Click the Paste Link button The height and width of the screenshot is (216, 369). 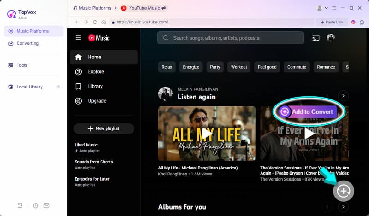(x=332, y=22)
